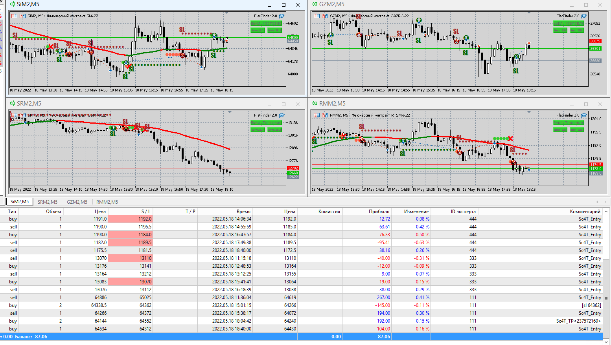The width and height of the screenshot is (611, 345).
Task: Click the red 12702 price label in SRM2 chart
Action: click(x=293, y=168)
